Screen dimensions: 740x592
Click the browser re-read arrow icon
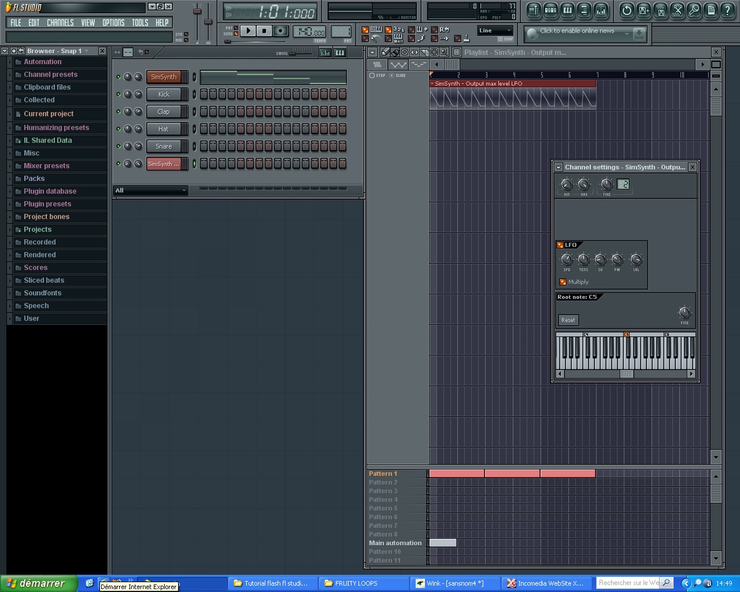click(x=21, y=51)
